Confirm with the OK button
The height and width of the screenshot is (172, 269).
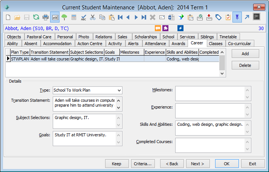click(227, 164)
